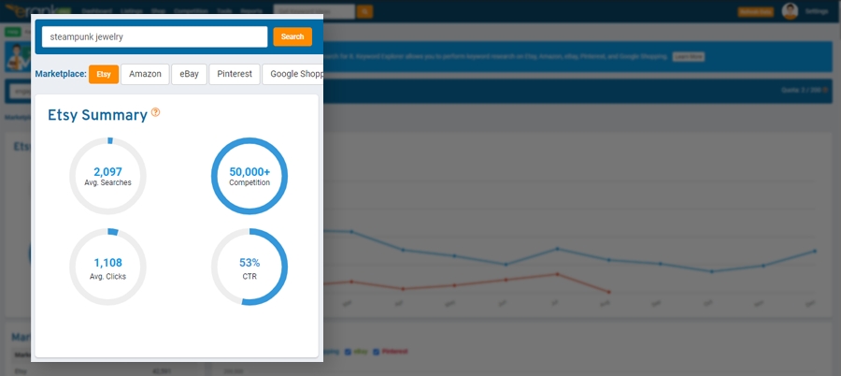Select the Etsy marketplace tab
Screen dimensions: 841x376
[104, 74]
